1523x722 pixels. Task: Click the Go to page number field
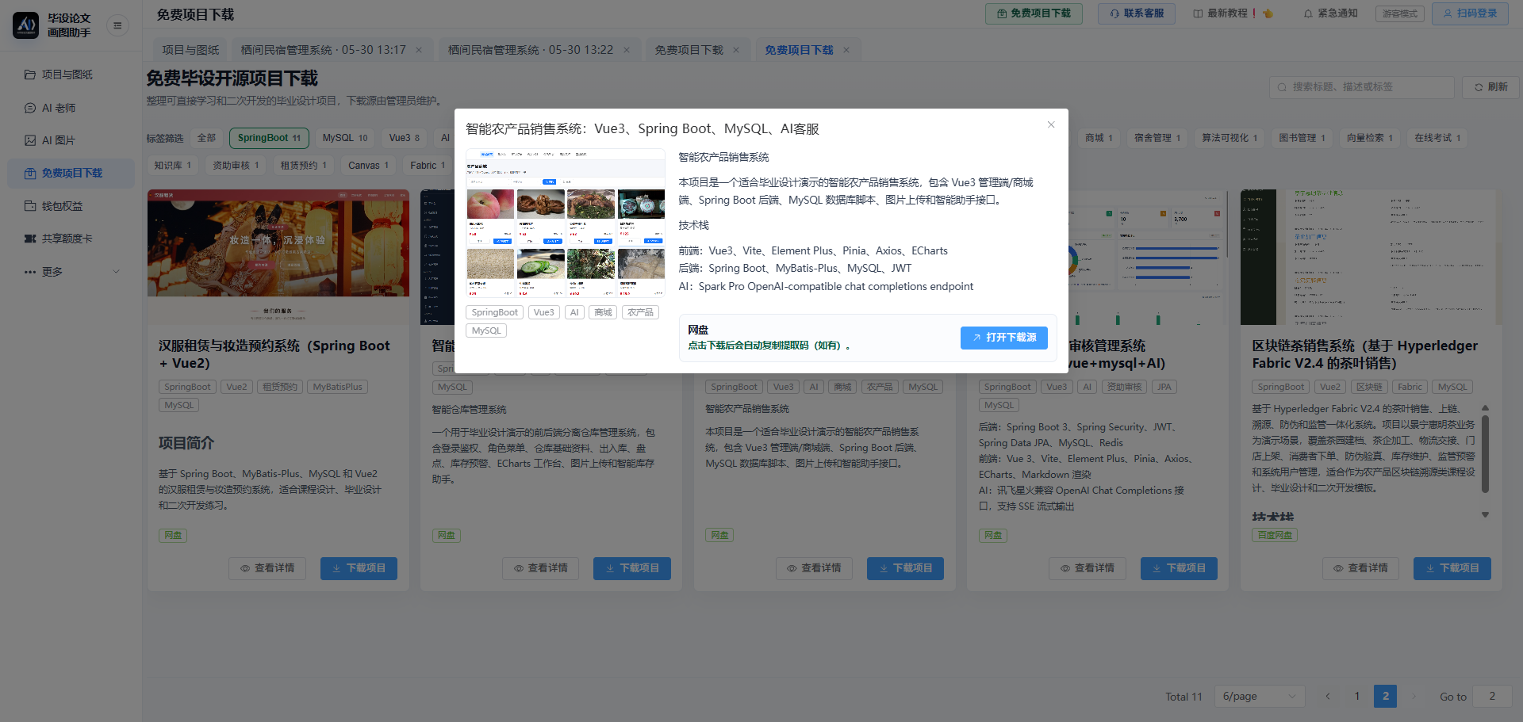click(1492, 697)
